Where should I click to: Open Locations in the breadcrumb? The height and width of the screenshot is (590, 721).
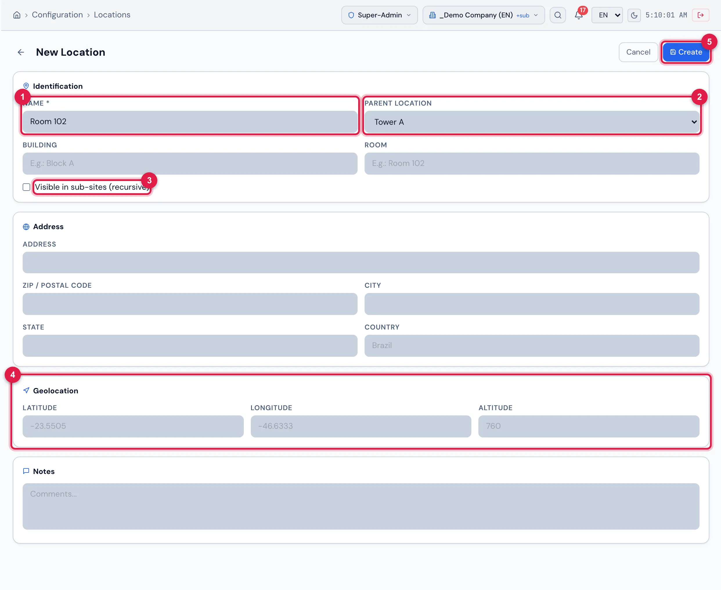(112, 15)
